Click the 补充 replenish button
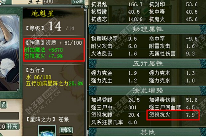The height and width of the screenshot is (137, 206). (x=13, y=126)
